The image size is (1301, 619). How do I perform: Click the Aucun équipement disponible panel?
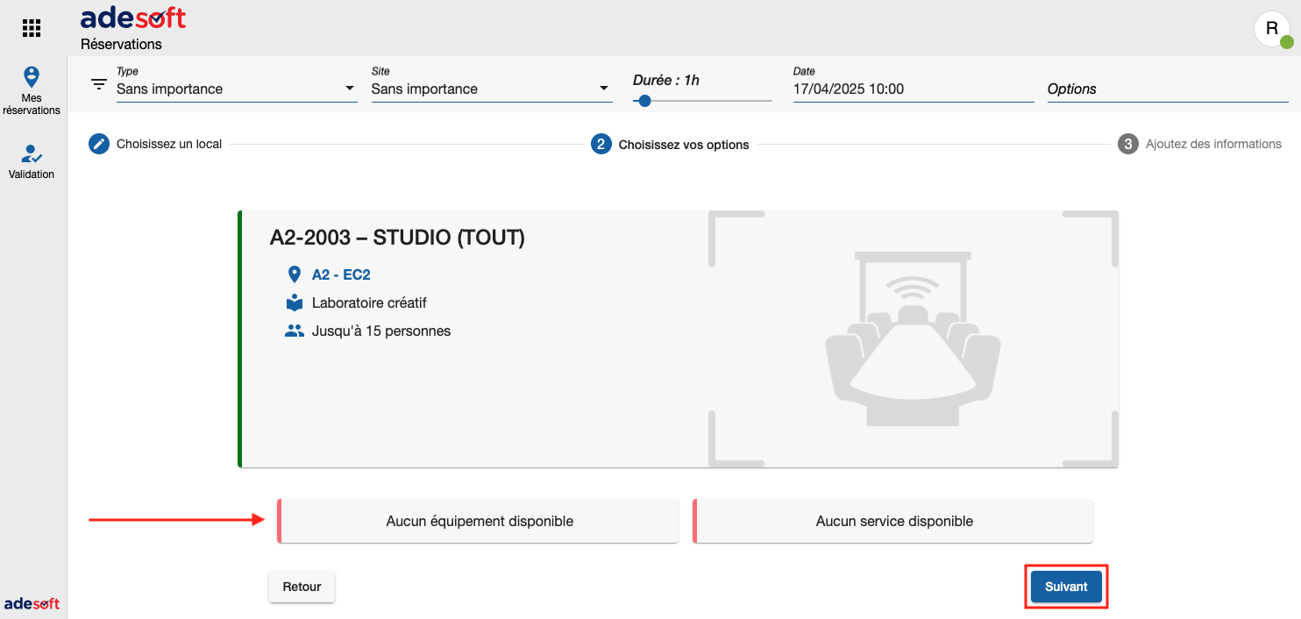pos(479,521)
